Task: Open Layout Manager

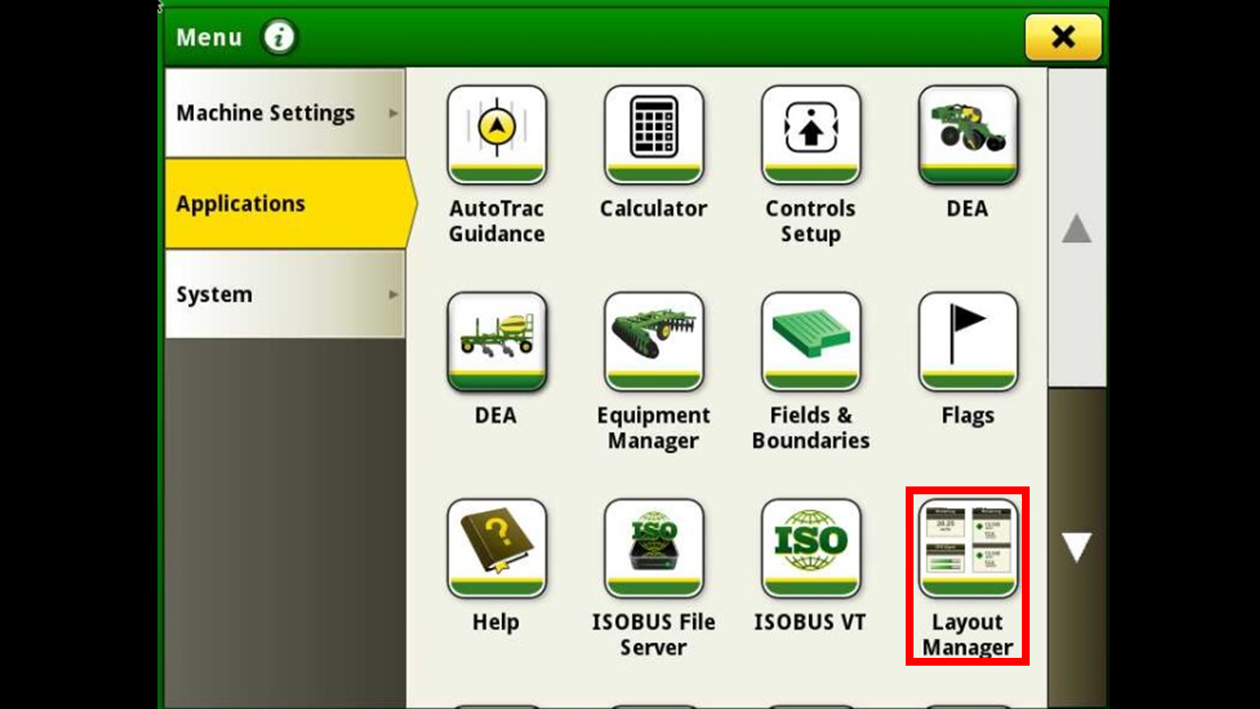Action: tap(969, 548)
